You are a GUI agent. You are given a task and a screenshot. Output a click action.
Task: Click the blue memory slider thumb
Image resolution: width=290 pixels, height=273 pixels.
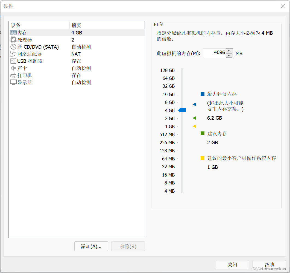(x=182, y=110)
